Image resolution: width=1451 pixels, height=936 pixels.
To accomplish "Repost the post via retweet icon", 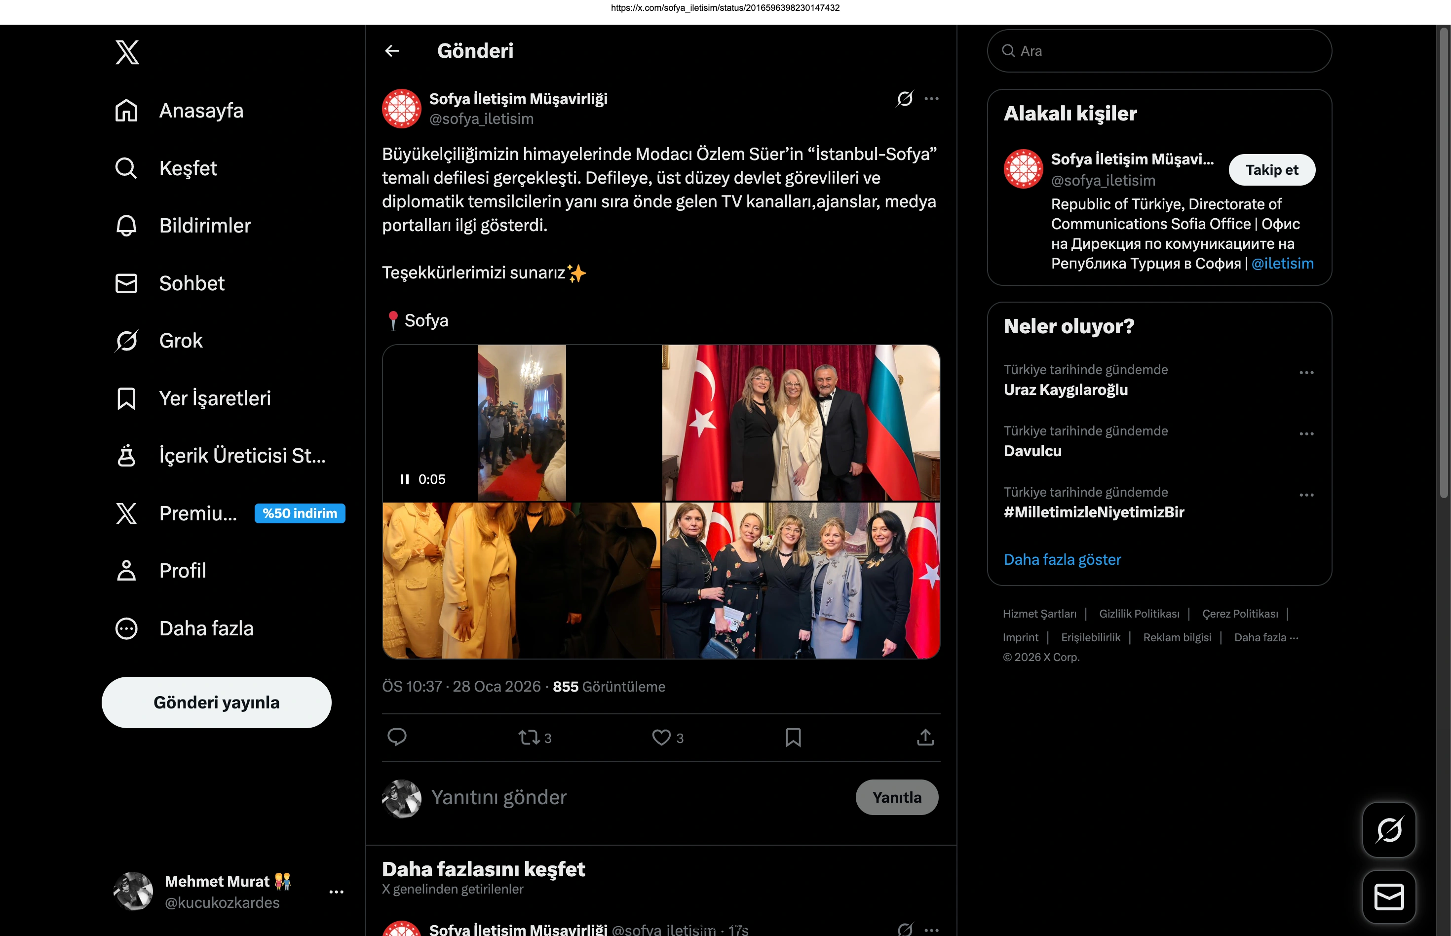I will pos(529,737).
